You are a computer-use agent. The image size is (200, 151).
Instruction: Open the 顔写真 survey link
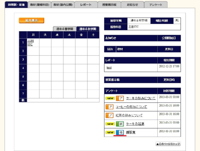(x=131, y=133)
